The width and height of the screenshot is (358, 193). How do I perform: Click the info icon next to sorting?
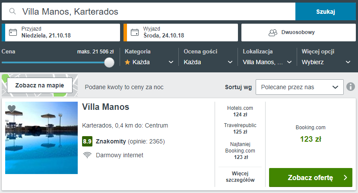pyautogui.click(x=350, y=87)
